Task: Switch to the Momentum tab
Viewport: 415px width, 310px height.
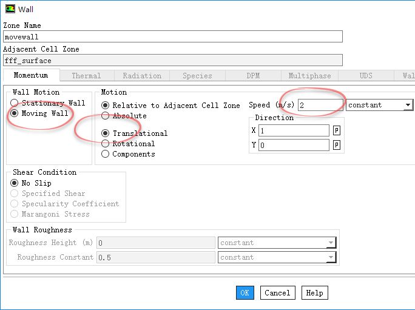Action: (31, 75)
